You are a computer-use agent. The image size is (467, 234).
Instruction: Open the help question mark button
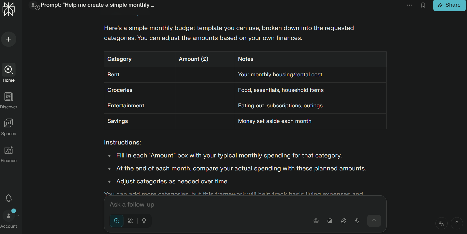pos(457,223)
